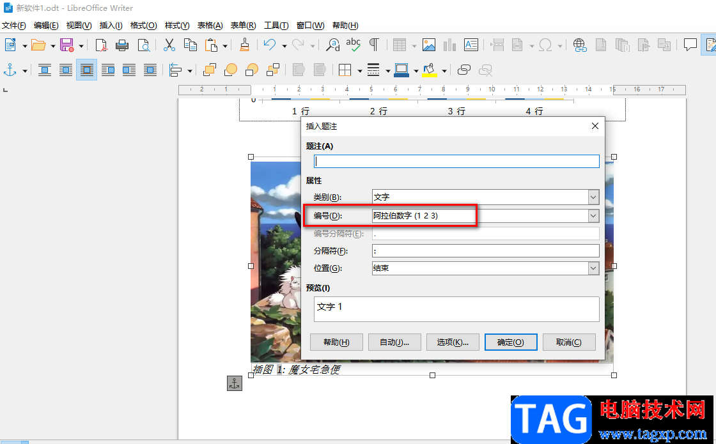Viewport: 716px width, 444px height.
Task: Click the anchor marker beside the image
Action: 235,384
